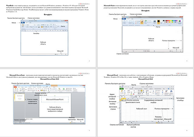Open the blue WordPad application menu button
The width and height of the screenshot is (194, 137).
click(23, 23)
